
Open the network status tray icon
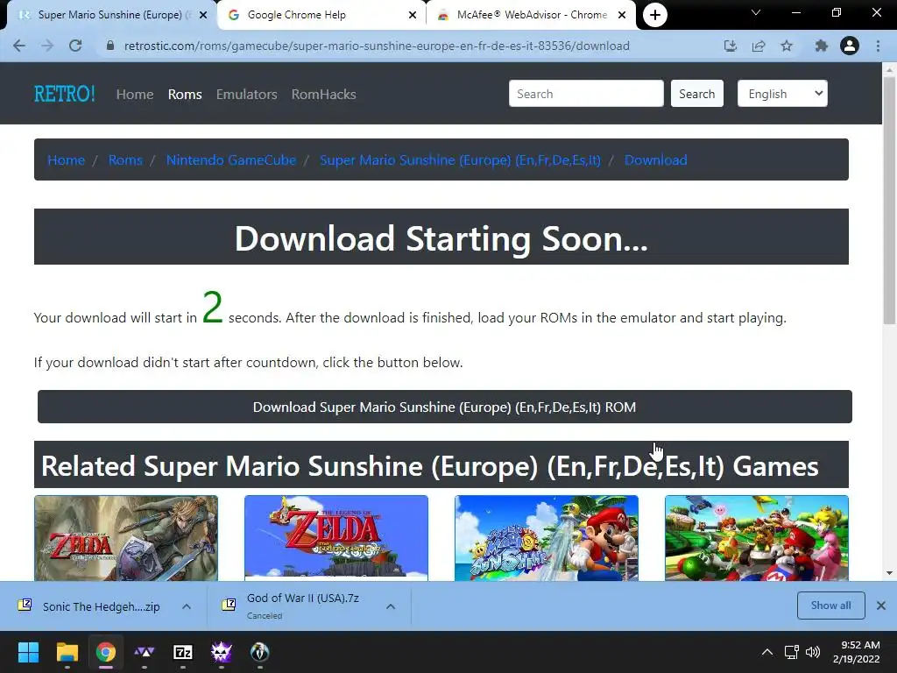pos(792,652)
